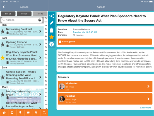Open Morning Networking Break chevron
The width and height of the screenshot is (154, 116).
tap(40, 94)
